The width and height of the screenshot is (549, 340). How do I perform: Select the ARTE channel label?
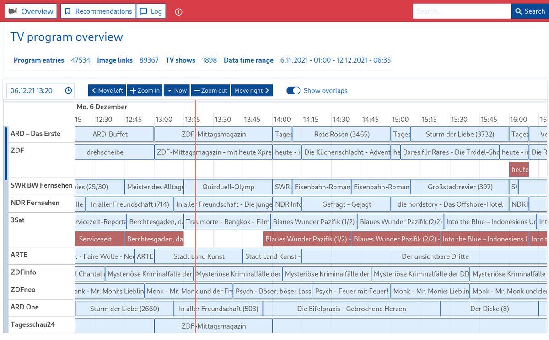19,255
